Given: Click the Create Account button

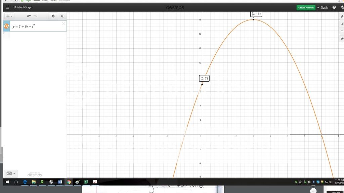Looking at the screenshot, I should [306, 7].
